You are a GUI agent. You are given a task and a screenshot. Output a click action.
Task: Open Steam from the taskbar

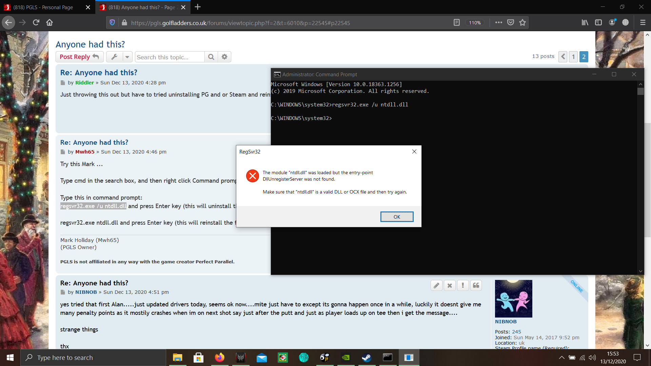(367, 358)
